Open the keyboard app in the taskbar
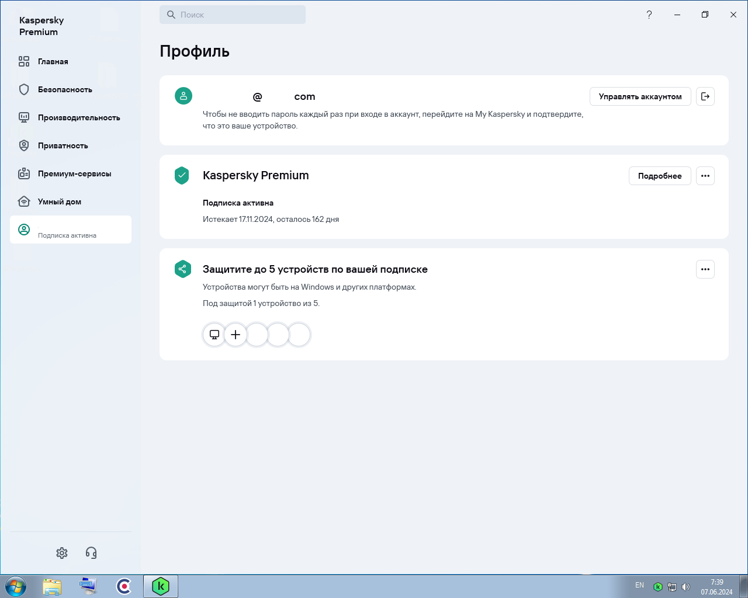Viewport: 748px width, 598px height. (x=88, y=586)
